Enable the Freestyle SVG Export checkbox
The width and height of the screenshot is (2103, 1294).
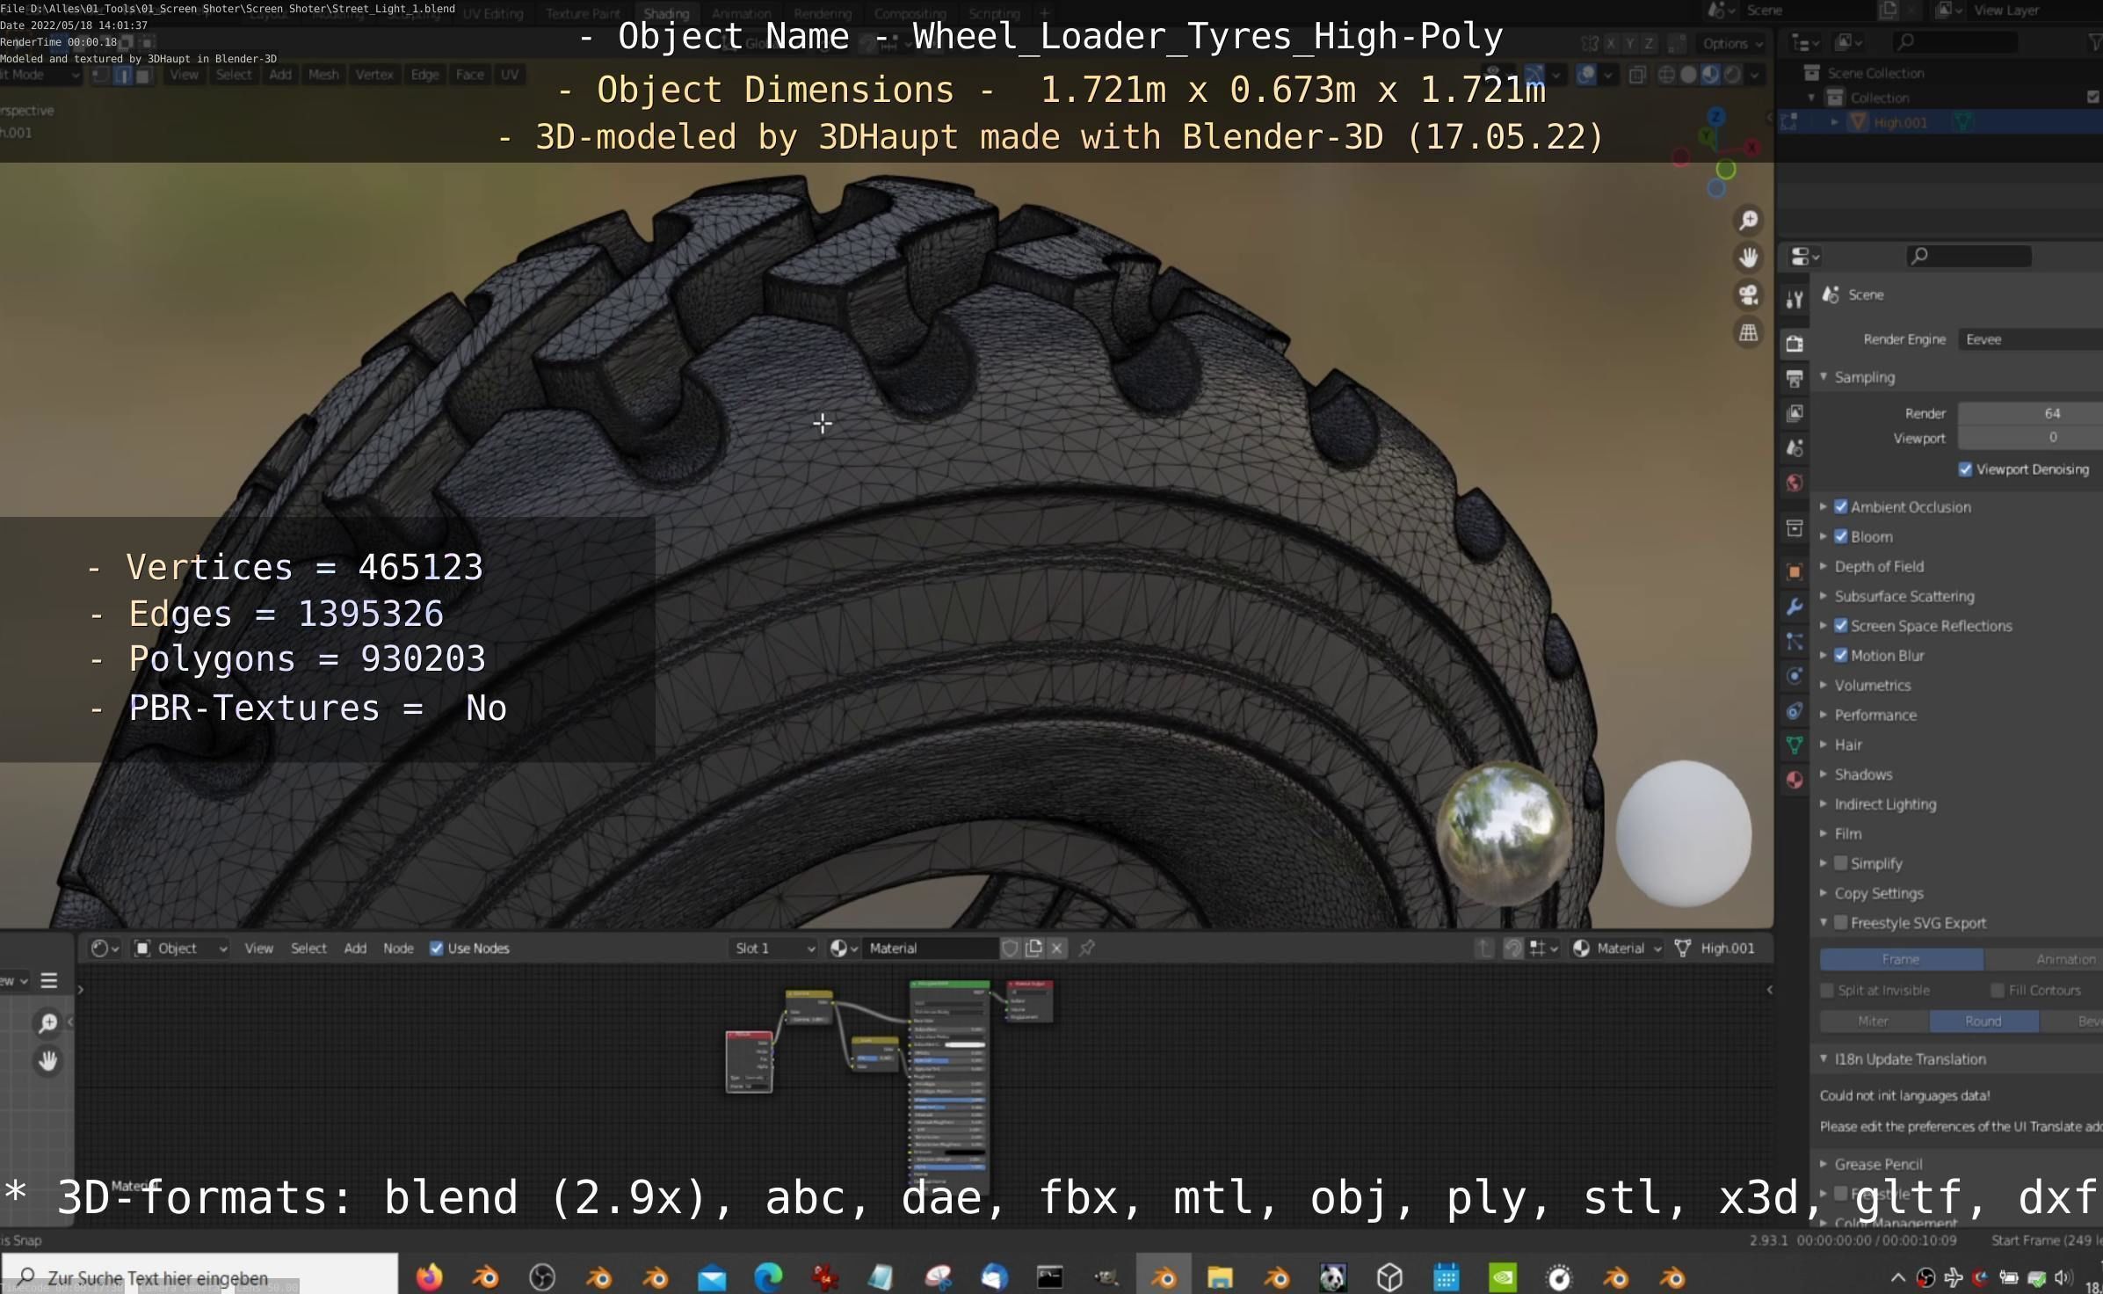point(1840,923)
